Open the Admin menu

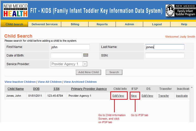point(129,24)
